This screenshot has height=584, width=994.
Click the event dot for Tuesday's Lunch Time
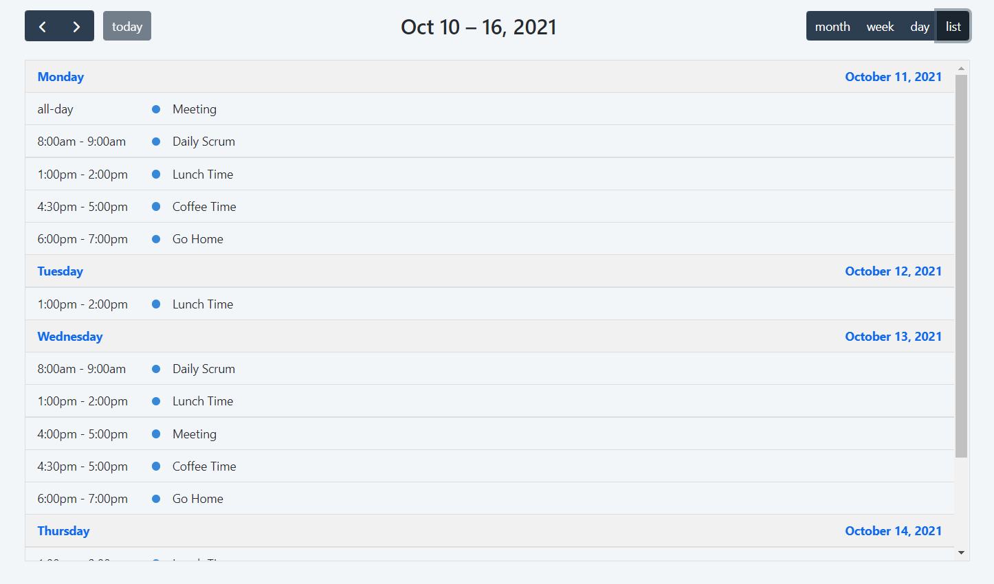coord(156,304)
